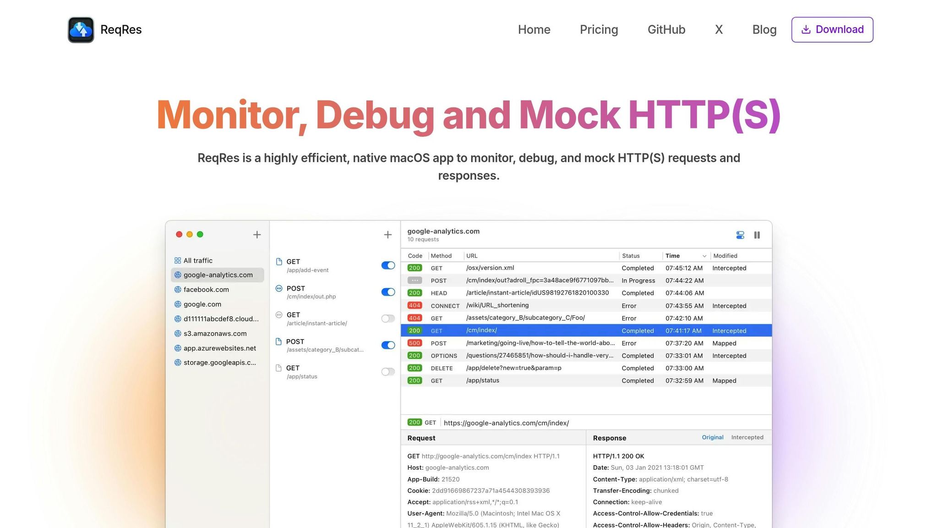938x528 pixels.
Task: Switch response view to Intercepted tab
Action: (x=747, y=437)
